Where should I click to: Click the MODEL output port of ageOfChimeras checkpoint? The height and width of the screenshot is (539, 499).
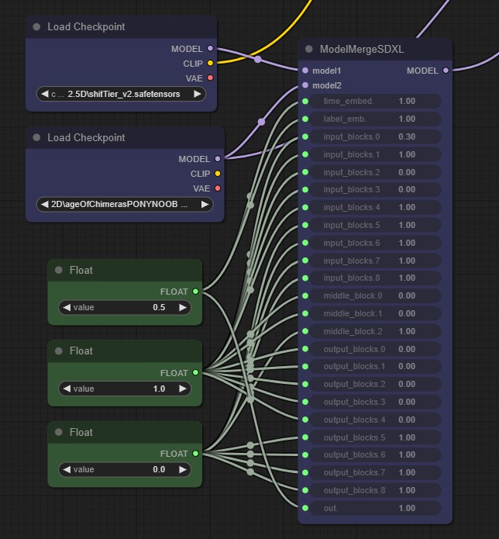pos(218,159)
